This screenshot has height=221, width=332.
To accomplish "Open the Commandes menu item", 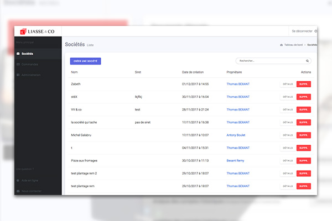I will tap(38, 64).
